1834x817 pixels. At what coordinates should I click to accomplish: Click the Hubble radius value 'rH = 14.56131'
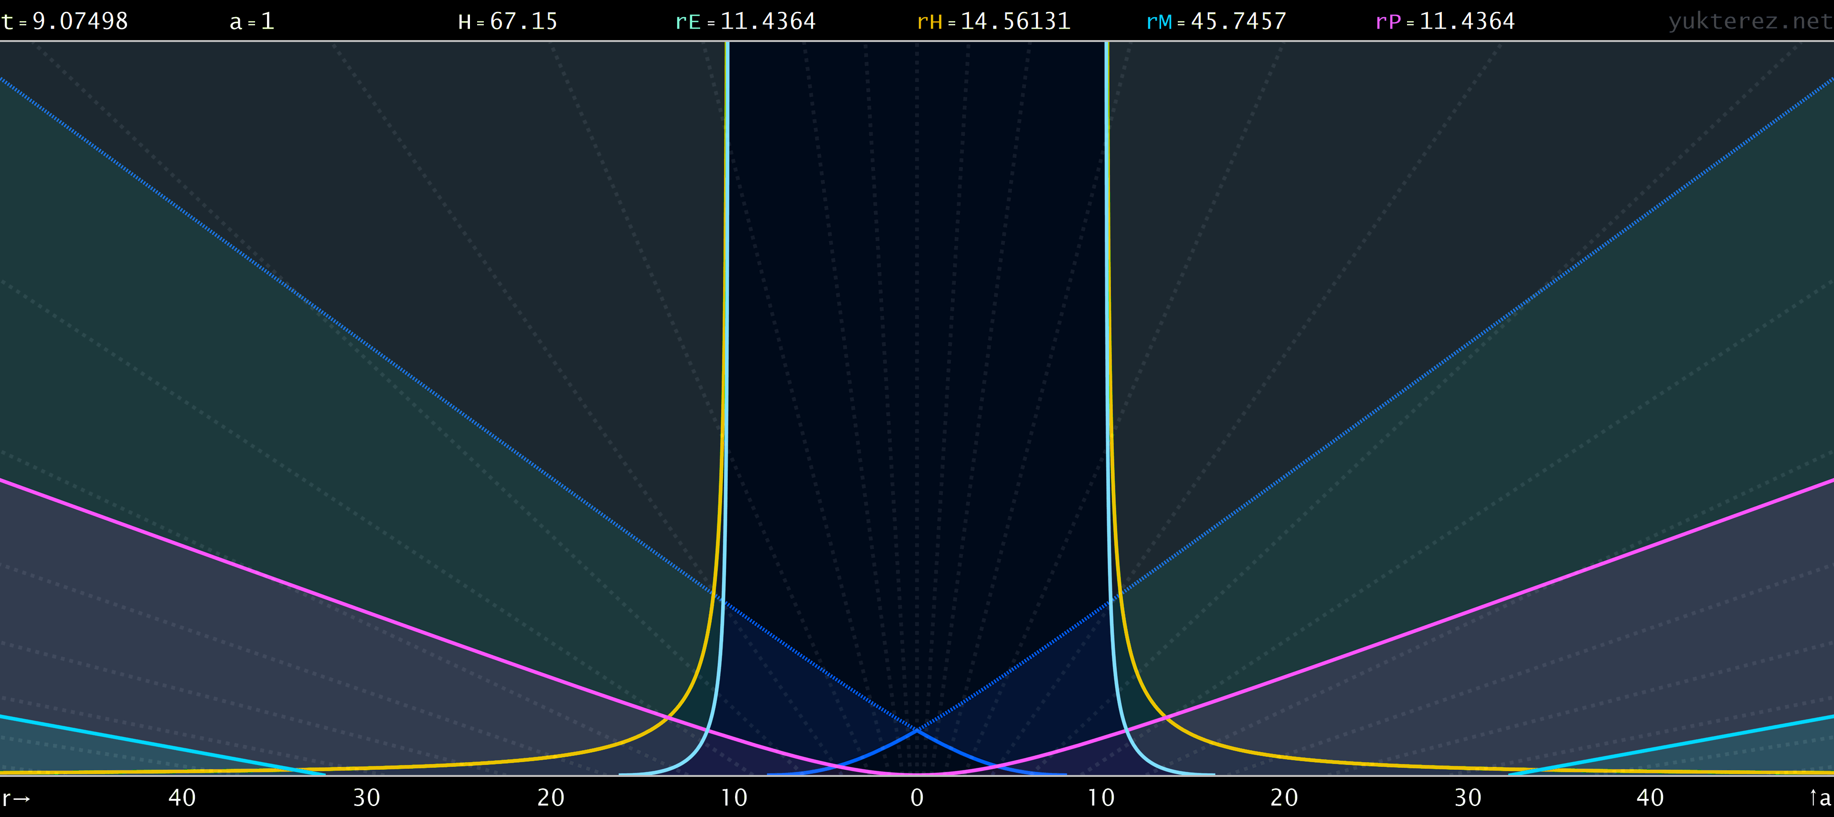[x=994, y=21]
